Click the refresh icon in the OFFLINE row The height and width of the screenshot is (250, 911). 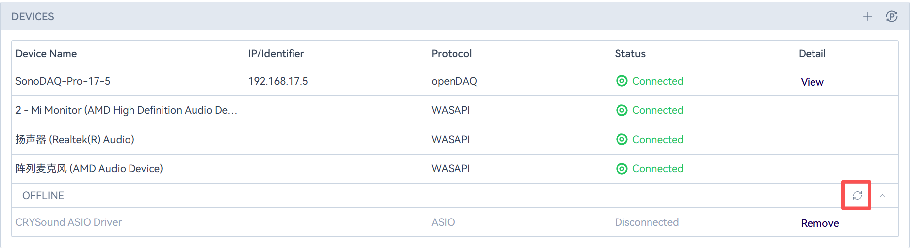tap(857, 195)
